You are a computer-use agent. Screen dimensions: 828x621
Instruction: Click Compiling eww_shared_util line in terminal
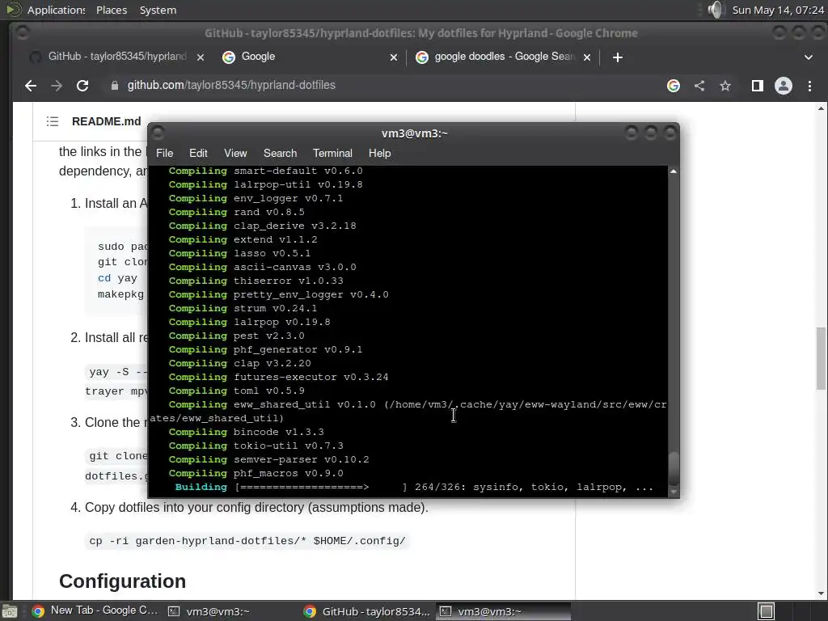pos(408,412)
